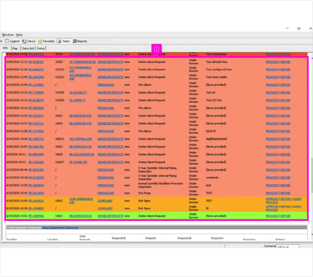Open the Window menu
313x277 pixels.
coord(8,34)
